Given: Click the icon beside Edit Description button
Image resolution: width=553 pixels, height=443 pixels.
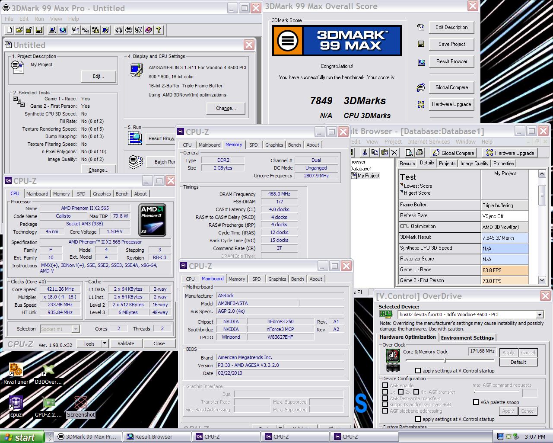Looking at the screenshot, I should pyautogui.click(x=421, y=27).
